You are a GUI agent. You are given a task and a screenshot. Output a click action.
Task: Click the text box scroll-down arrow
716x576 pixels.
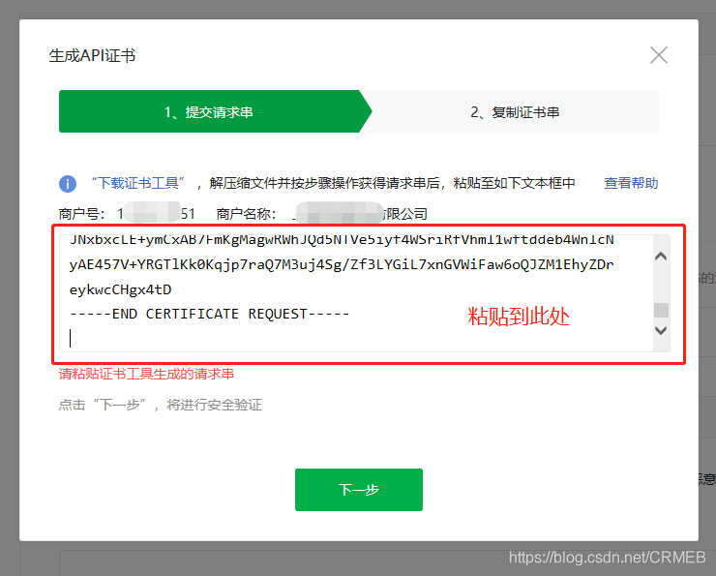(661, 330)
